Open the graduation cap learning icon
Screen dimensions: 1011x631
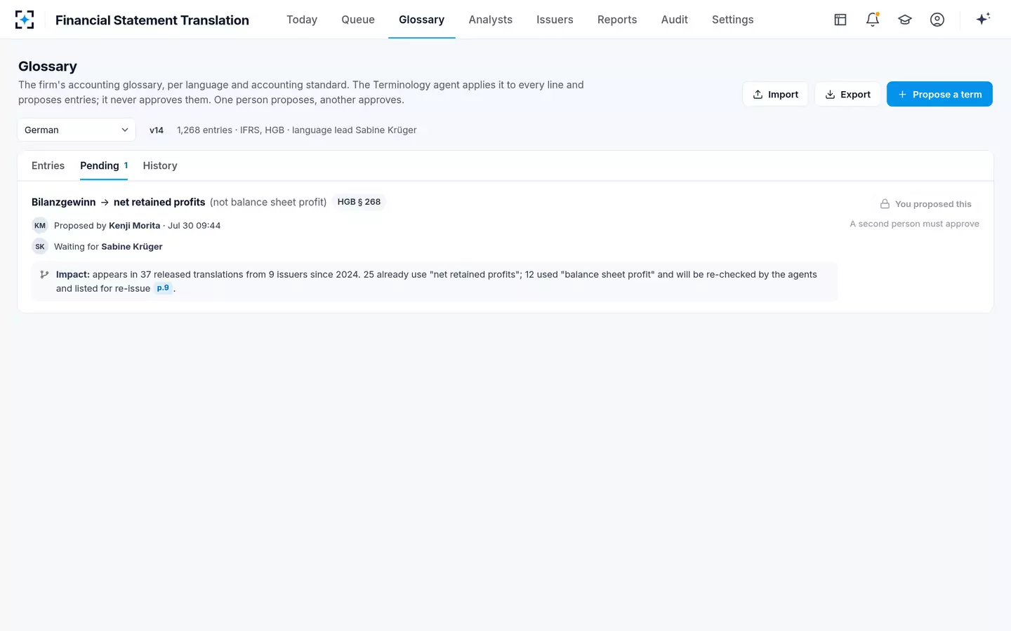(905, 20)
